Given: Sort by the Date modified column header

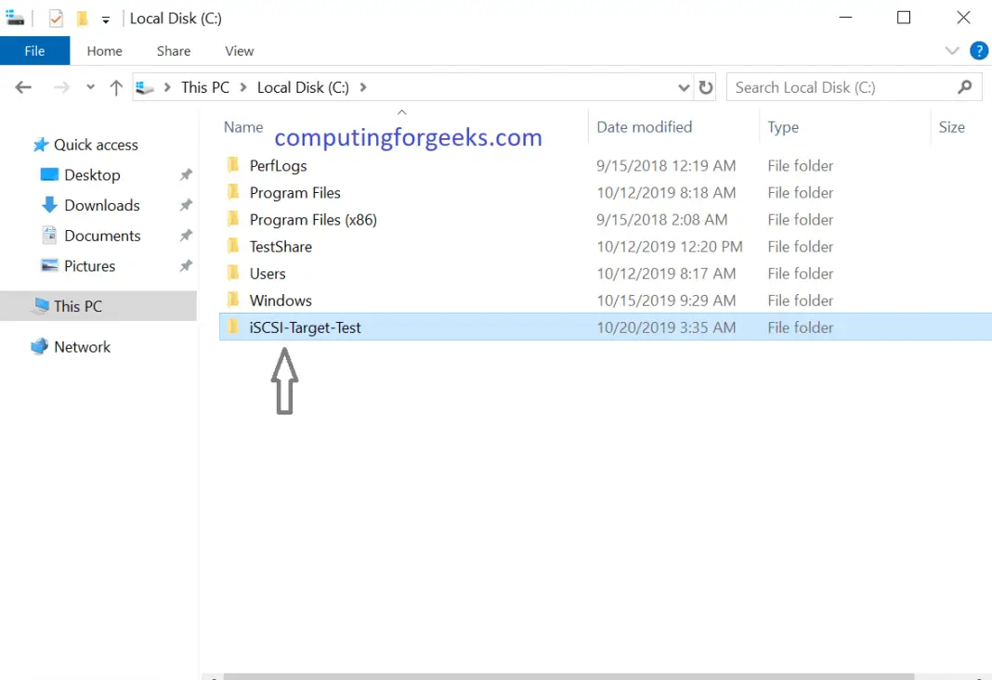Looking at the screenshot, I should coord(644,127).
